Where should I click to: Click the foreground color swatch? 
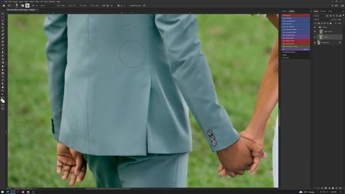(x=2, y=100)
